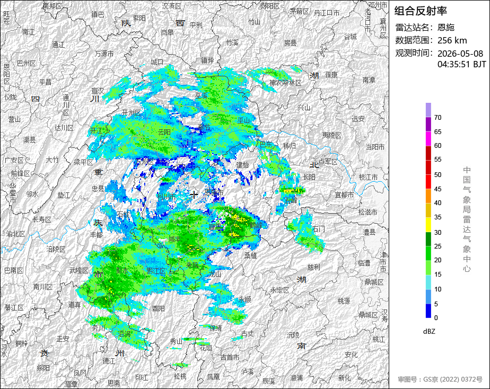Viewport: 490px width, 389px height.
Task: Click the 石门 map label
Action: (318, 229)
